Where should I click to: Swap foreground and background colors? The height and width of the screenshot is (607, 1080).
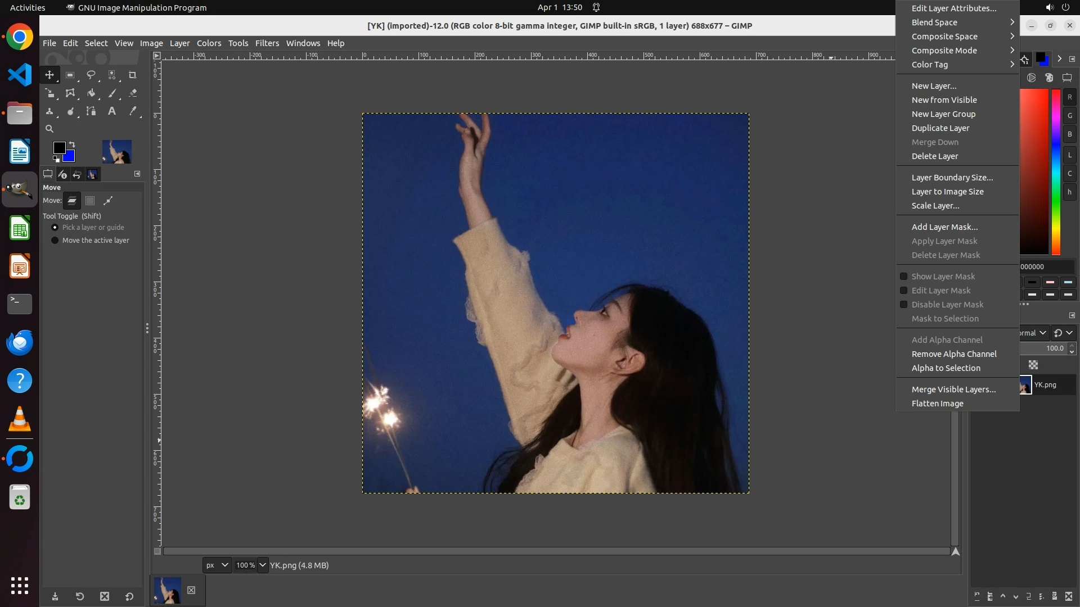click(x=72, y=144)
